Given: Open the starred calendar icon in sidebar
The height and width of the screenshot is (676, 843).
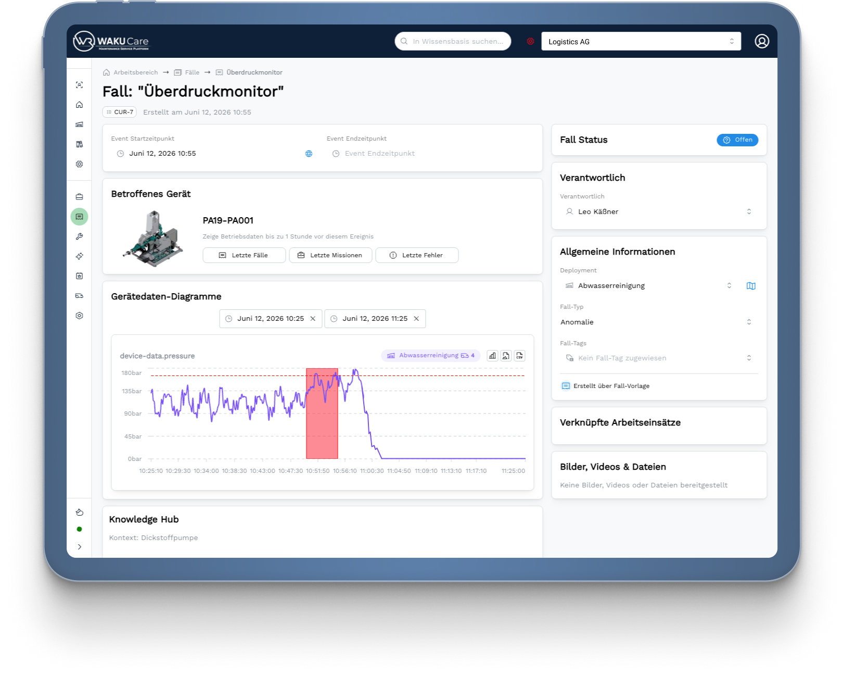Looking at the screenshot, I should pos(79,276).
